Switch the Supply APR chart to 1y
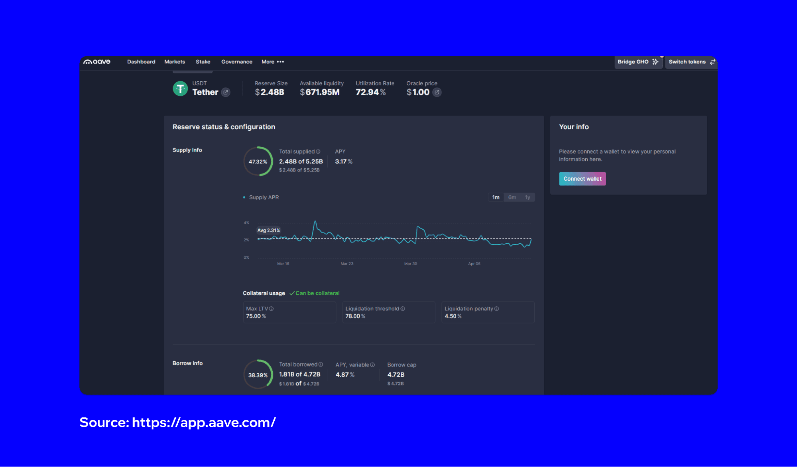The height and width of the screenshot is (467, 797). tap(527, 197)
